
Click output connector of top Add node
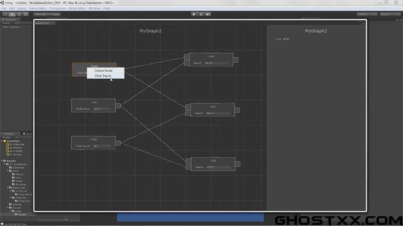point(236,60)
